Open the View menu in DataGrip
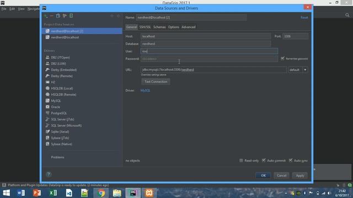 click(21, 9)
